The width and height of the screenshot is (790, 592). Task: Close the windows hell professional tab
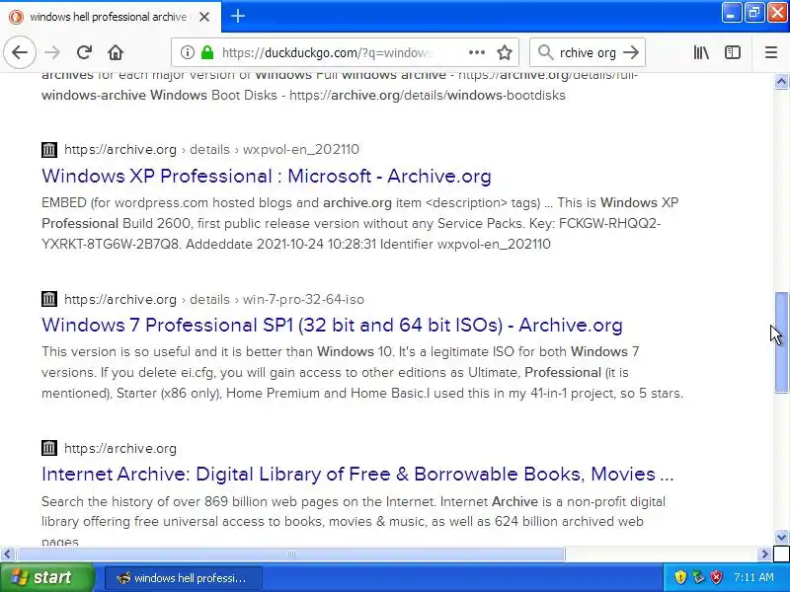click(x=204, y=17)
